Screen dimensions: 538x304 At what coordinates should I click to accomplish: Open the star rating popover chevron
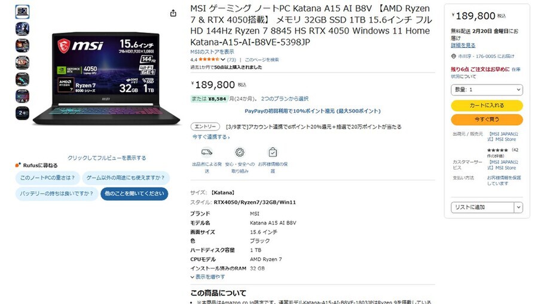pos(223,60)
